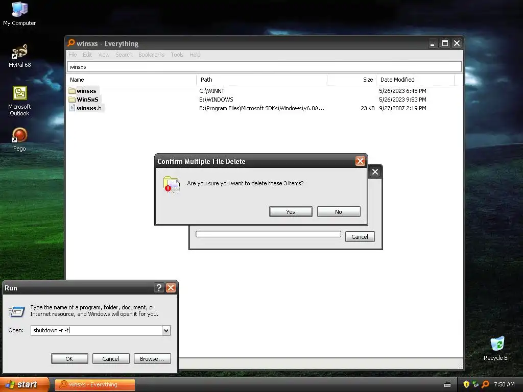Click the 7:50 AM system clock
523x392 pixels.
tap(504, 384)
